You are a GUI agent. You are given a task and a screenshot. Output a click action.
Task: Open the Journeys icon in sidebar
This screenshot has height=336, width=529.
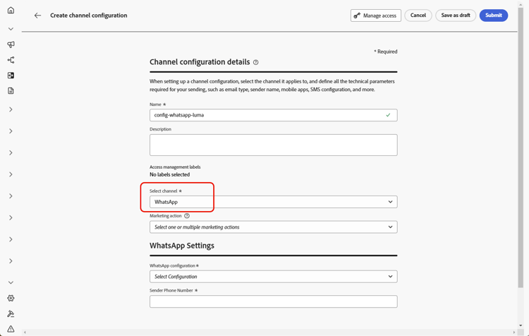click(x=11, y=60)
